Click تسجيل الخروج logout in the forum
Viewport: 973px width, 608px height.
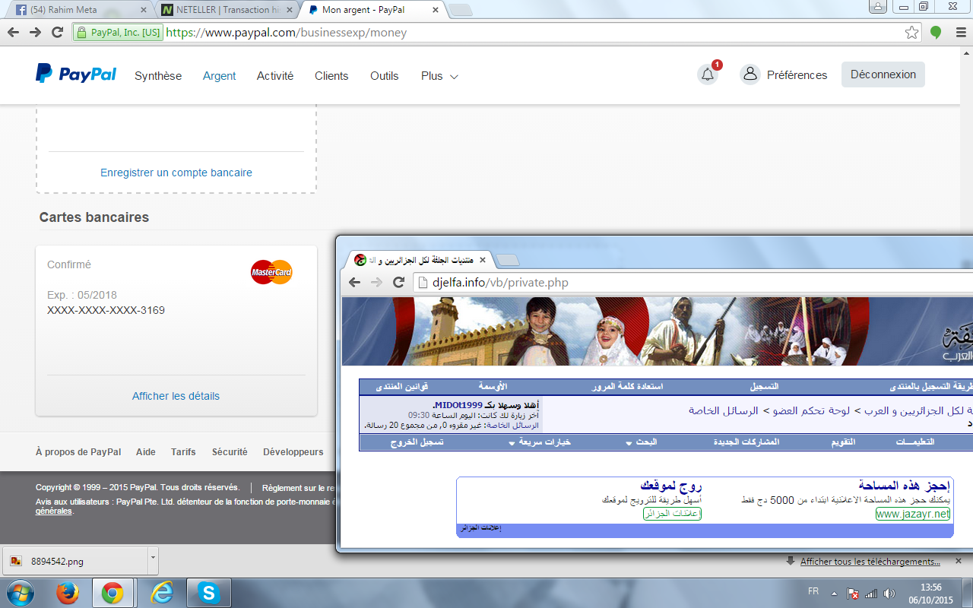[x=417, y=442]
